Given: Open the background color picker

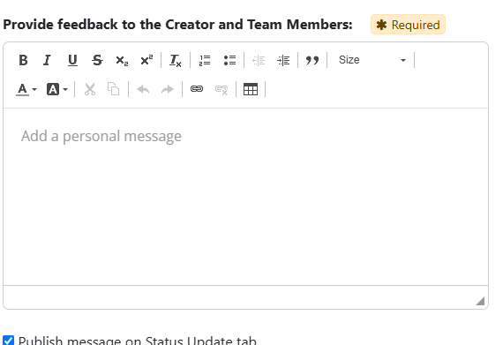Looking at the screenshot, I should (x=56, y=89).
